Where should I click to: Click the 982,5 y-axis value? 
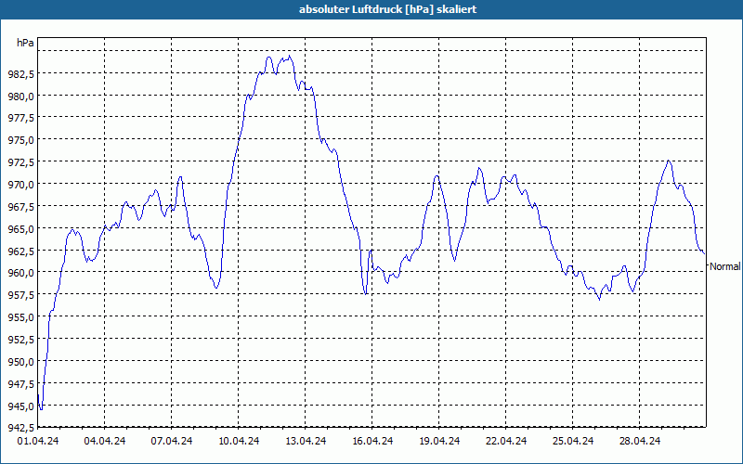tap(20, 74)
